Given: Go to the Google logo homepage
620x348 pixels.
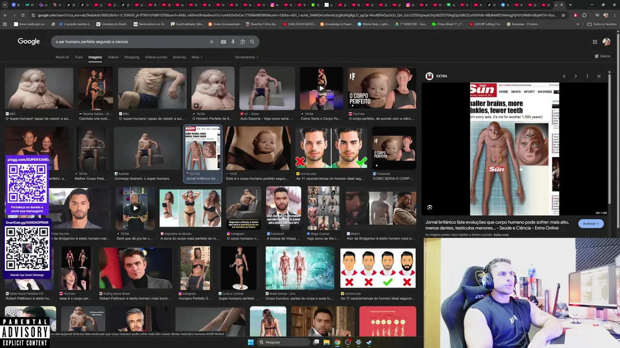Looking at the screenshot, I should (29, 42).
